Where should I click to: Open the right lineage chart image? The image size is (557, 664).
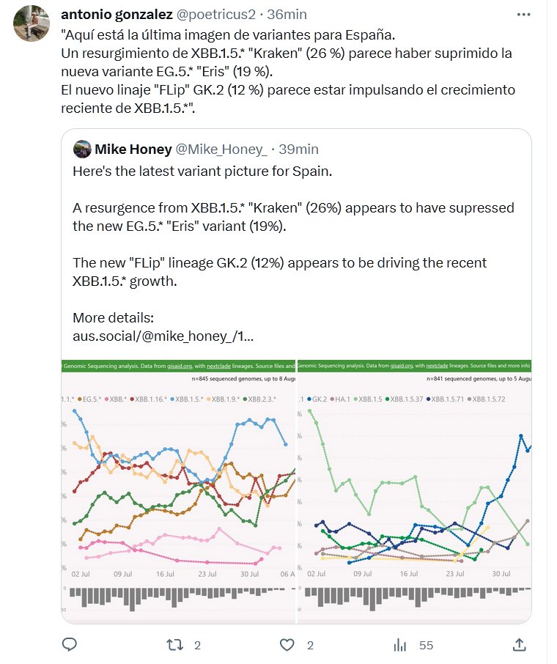pyautogui.click(x=414, y=491)
